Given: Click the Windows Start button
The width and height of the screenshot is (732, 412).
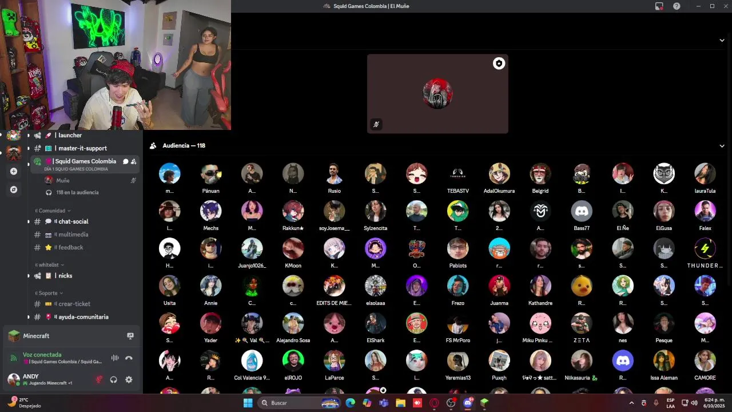Looking at the screenshot, I should click(x=248, y=403).
